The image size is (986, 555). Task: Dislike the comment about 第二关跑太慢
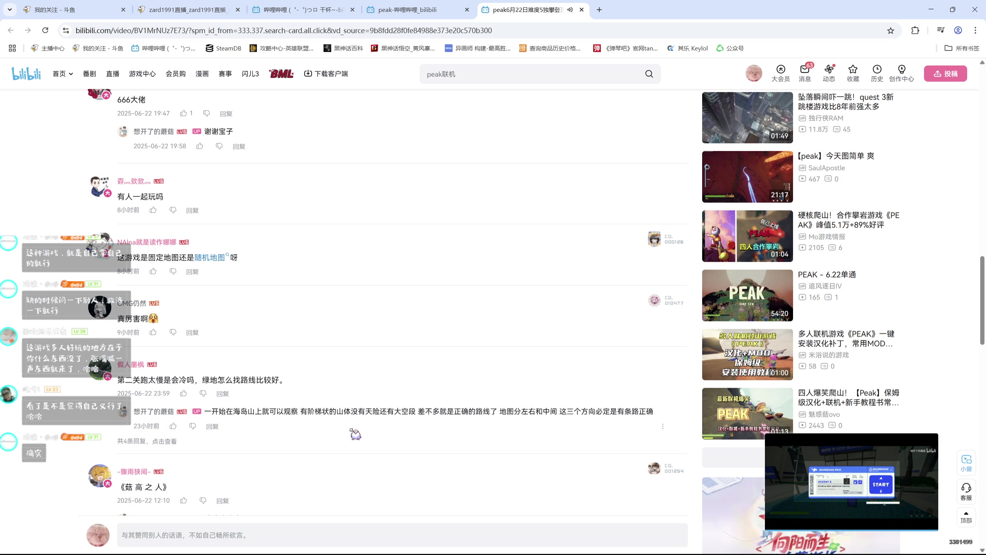click(203, 394)
